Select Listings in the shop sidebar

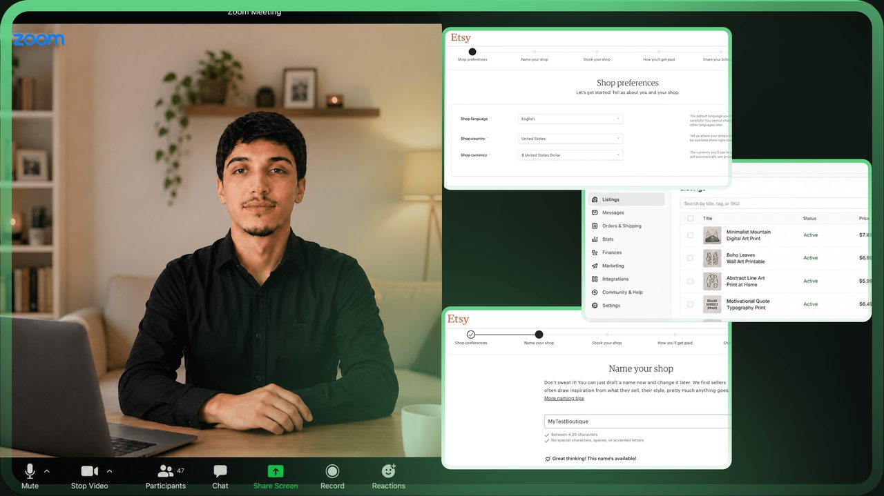coord(626,199)
